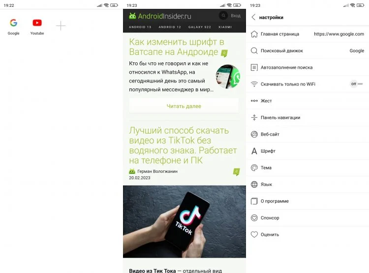Open the Язык language options
Viewport: 369px width, 273px height.
pyautogui.click(x=307, y=185)
